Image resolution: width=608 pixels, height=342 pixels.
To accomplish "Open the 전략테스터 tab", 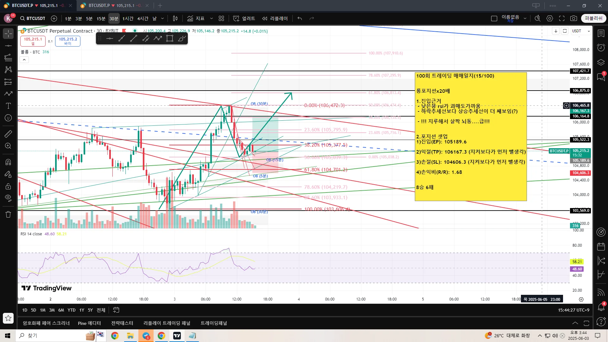I will [x=122, y=323].
